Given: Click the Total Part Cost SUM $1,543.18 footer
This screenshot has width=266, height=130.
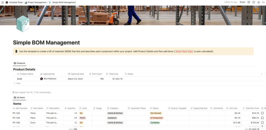Looking at the screenshot, I should tap(252, 129).
